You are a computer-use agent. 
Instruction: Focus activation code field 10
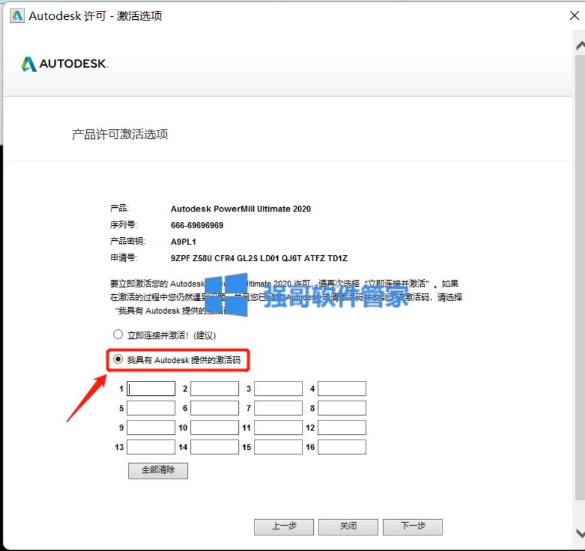pos(214,428)
